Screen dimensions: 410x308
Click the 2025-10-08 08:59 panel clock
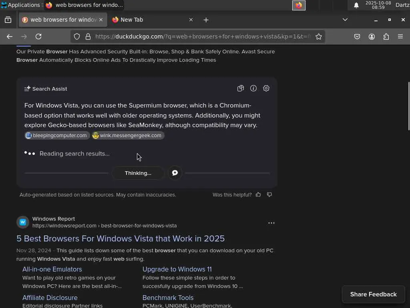click(378, 5)
